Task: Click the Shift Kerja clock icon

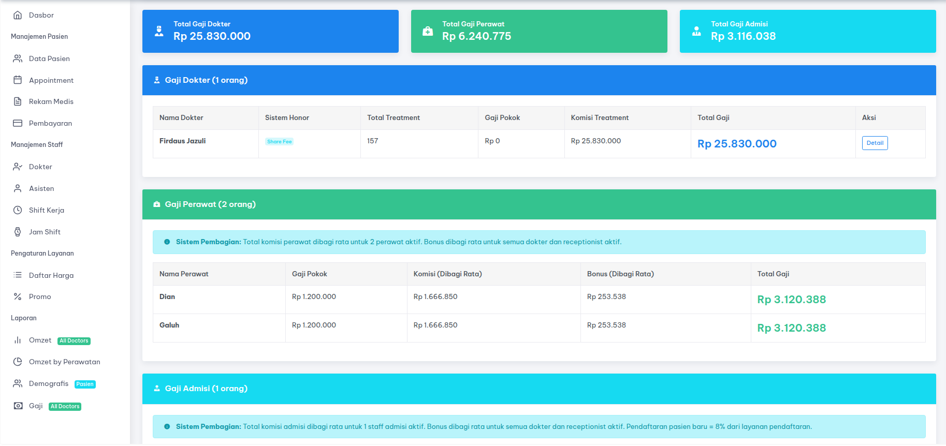Action: click(x=18, y=210)
